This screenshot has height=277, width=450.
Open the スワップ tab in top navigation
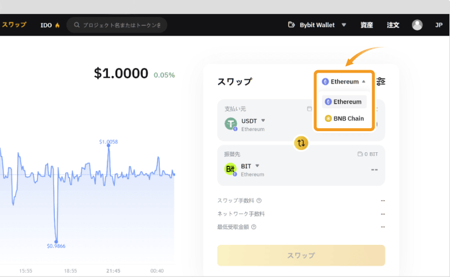[14, 25]
